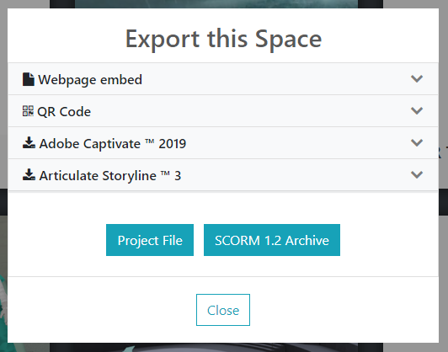Open the Adobe Captivate 2019 chevron

point(417,142)
